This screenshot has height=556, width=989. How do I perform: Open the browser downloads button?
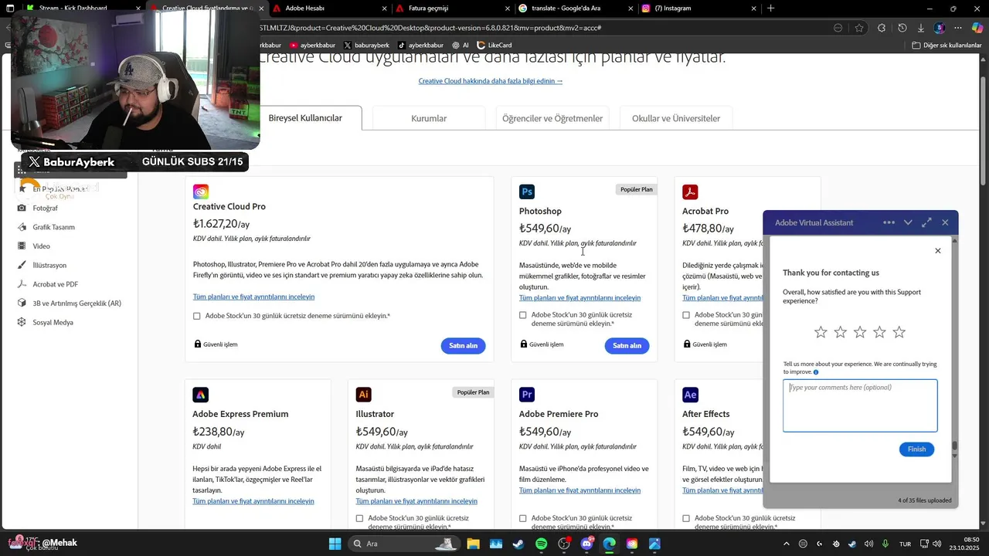[921, 28]
